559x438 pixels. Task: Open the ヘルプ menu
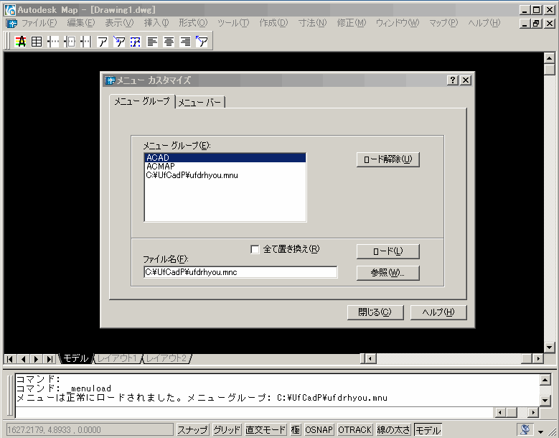click(484, 23)
